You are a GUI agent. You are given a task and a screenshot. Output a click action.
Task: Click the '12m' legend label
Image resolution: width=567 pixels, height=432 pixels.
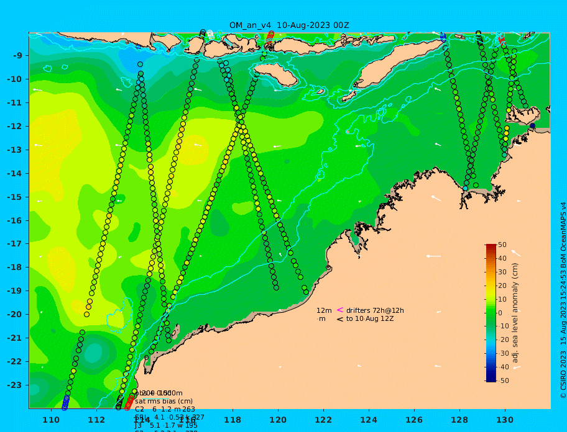click(x=324, y=310)
